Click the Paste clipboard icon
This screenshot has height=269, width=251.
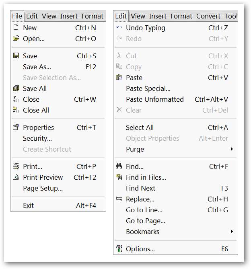(119, 78)
